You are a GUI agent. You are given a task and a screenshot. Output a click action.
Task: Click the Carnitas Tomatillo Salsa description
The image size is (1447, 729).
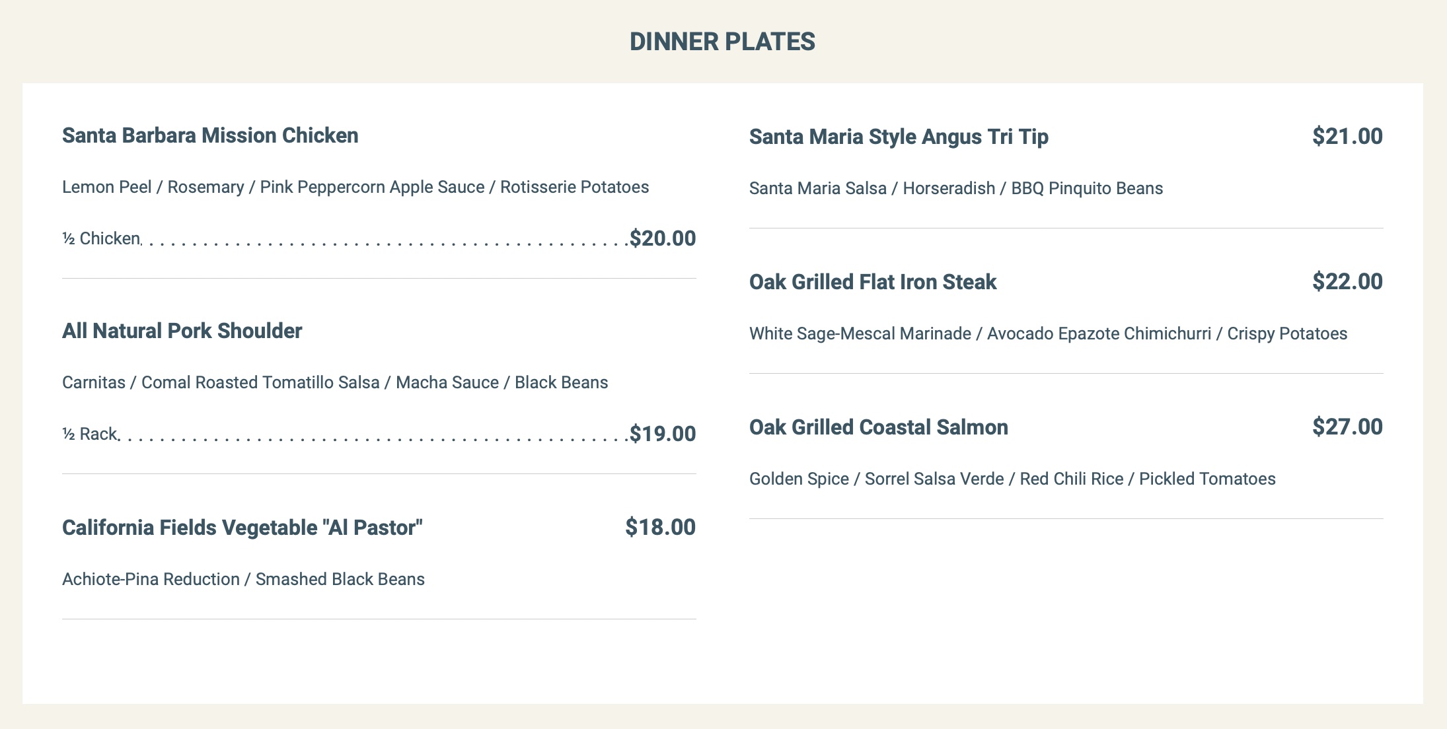click(335, 382)
